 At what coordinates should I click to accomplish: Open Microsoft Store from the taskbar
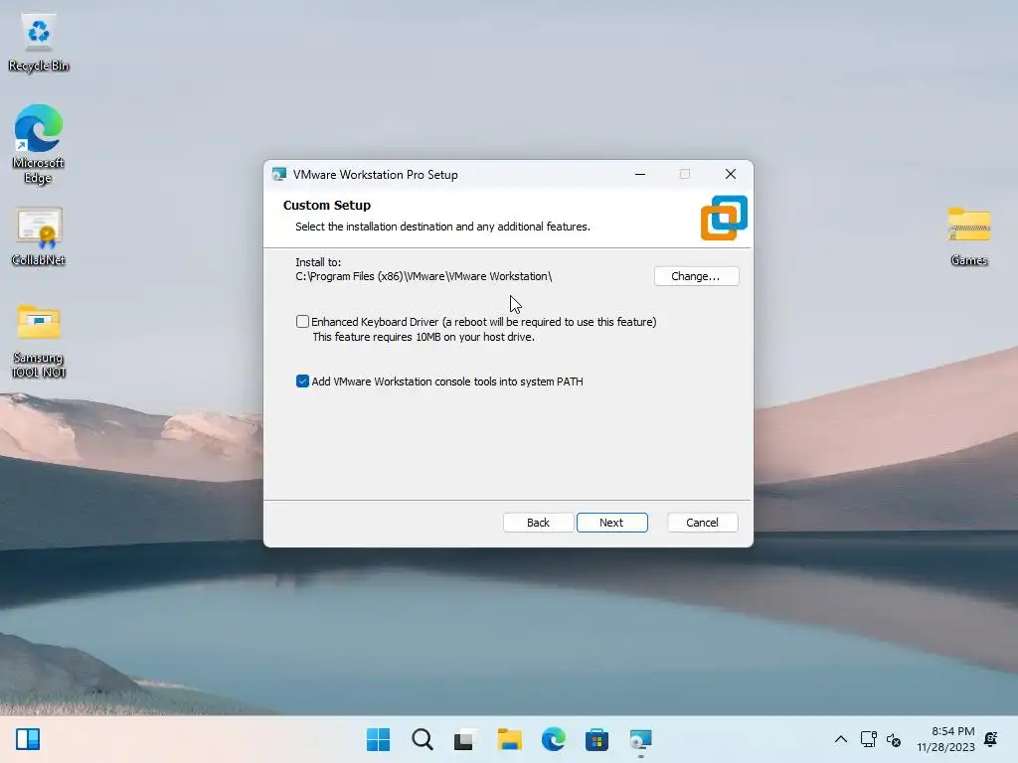[x=596, y=739]
